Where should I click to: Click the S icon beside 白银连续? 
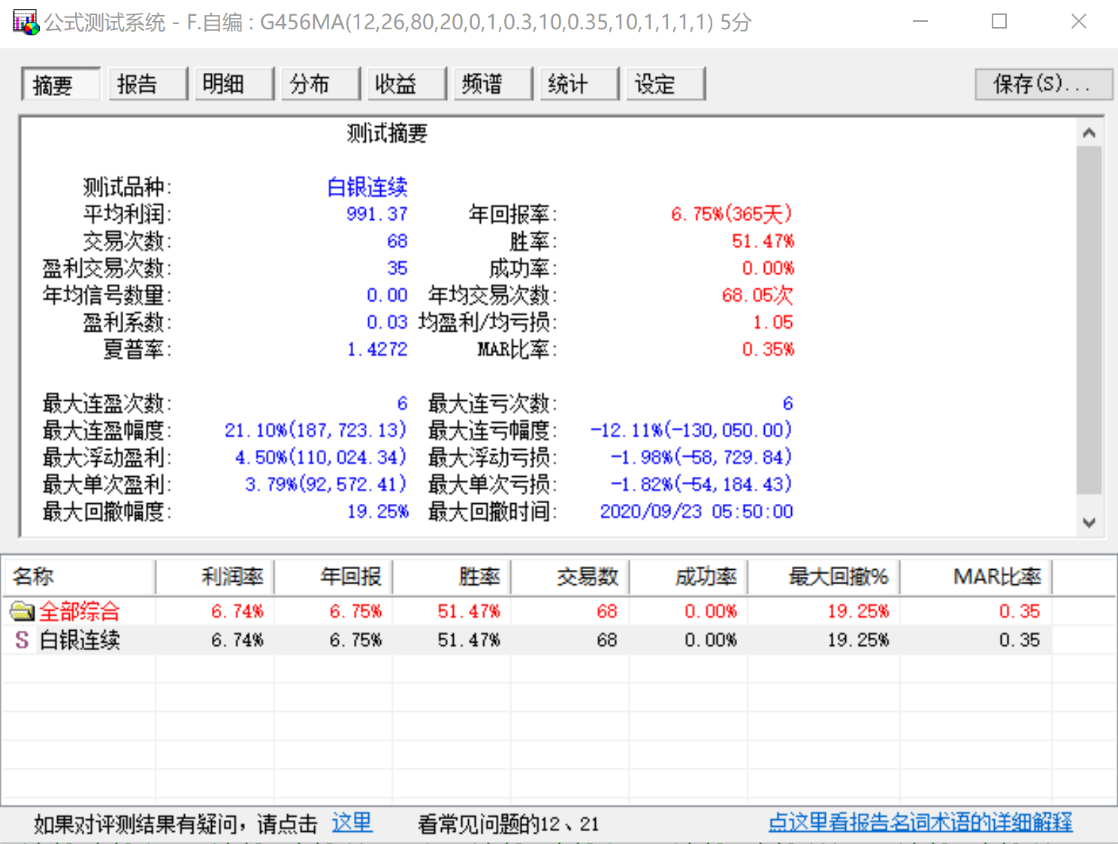tap(22, 640)
